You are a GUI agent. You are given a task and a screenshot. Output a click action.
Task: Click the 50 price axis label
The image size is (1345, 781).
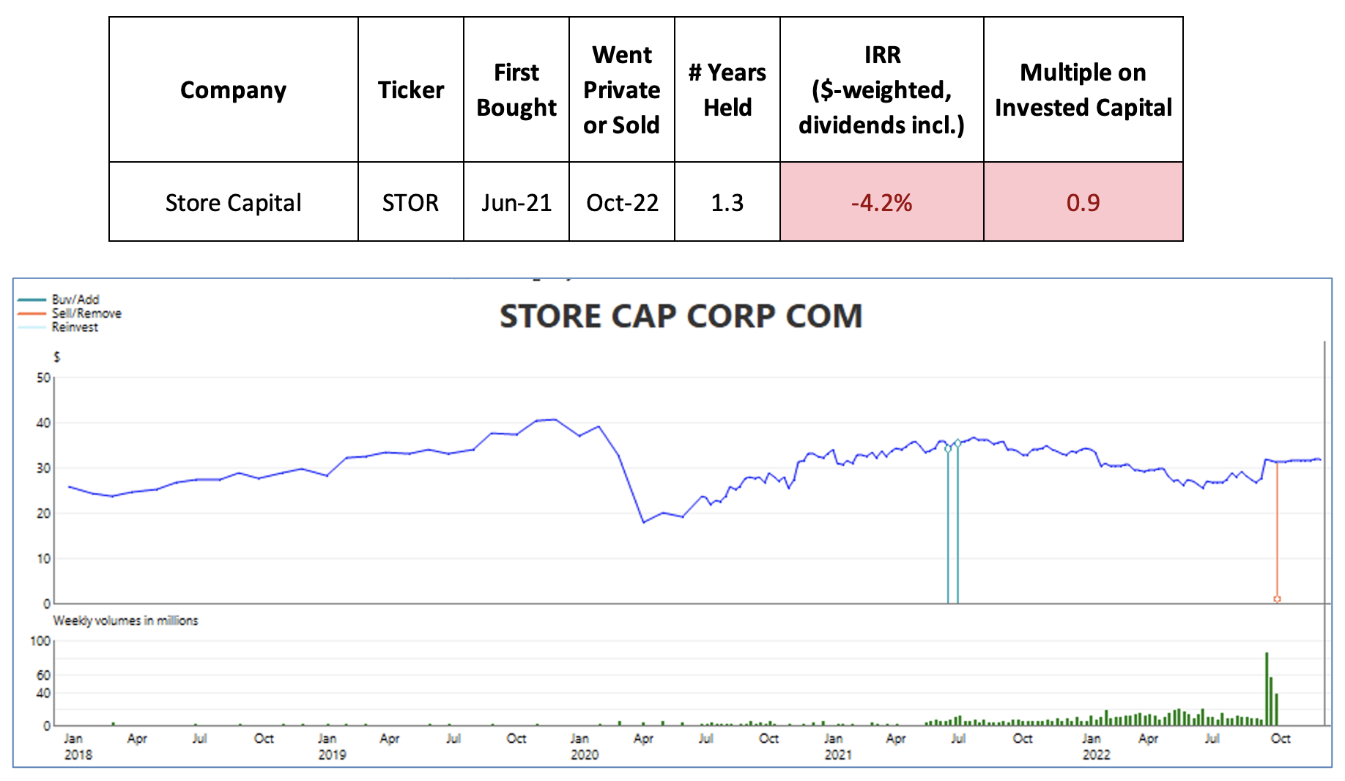tap(43, 378)
